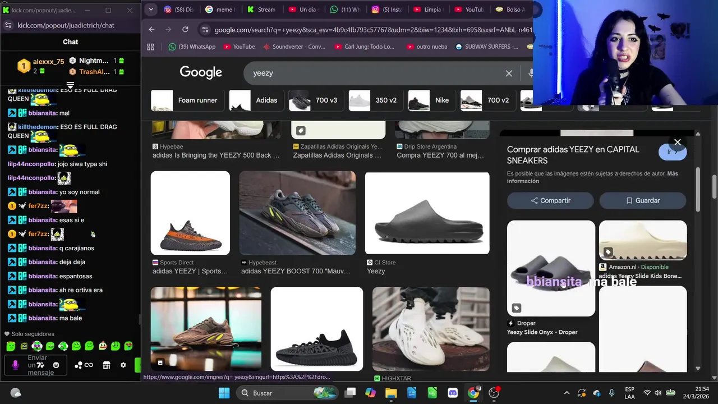This screenshot has height=404, width=718.
Task: Insert the first green emote
Action: (11, 346)
